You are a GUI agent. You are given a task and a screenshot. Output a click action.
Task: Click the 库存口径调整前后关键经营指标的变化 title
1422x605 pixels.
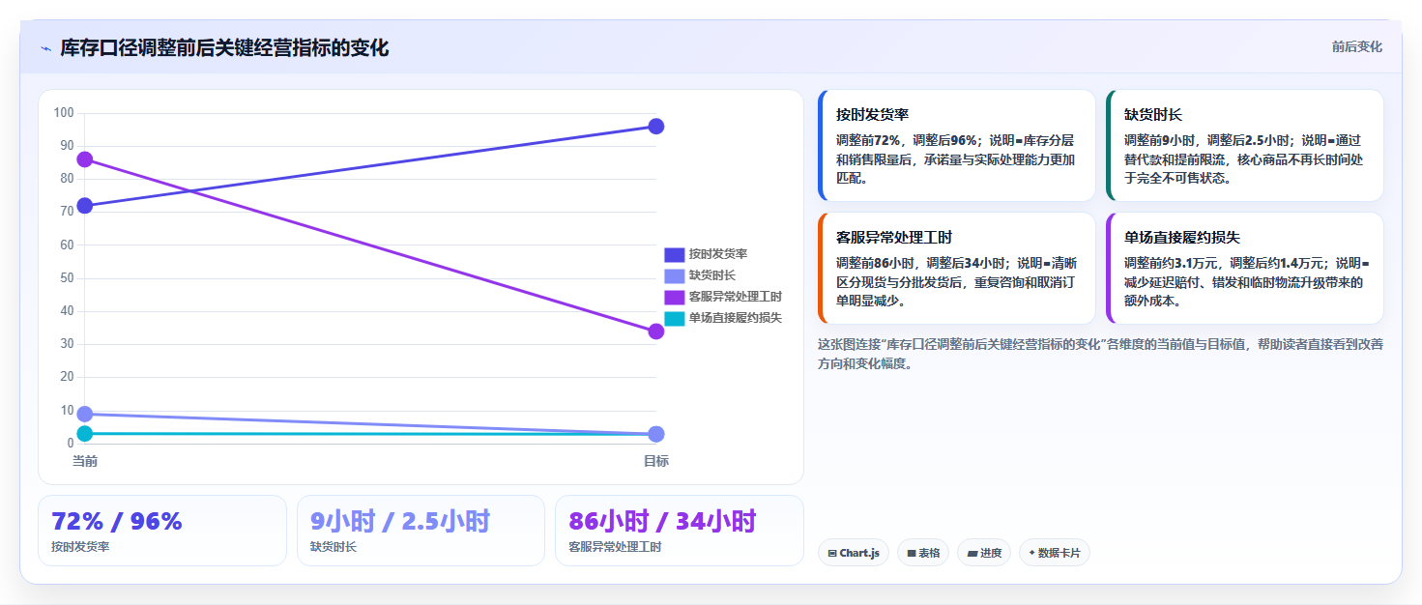tap(224, 48)
